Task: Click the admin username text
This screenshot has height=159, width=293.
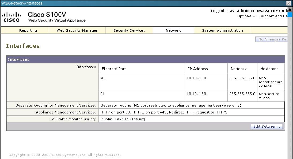Action: pos(243,11)
